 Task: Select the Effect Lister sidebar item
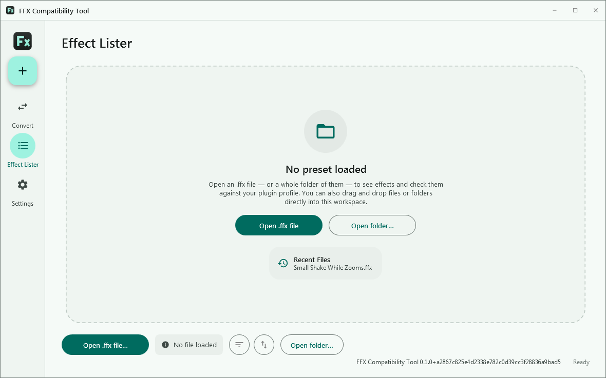[x=23, y=151]
